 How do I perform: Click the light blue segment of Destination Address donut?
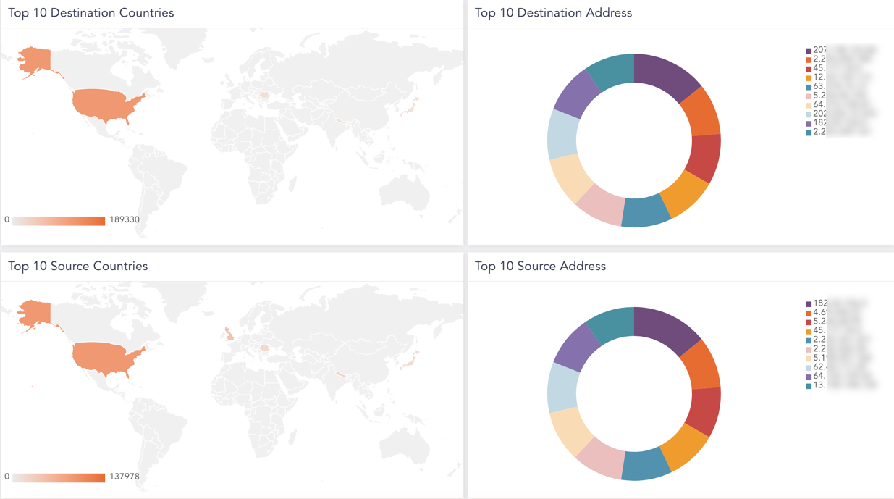pyautogui.click(x=562, y=135)
